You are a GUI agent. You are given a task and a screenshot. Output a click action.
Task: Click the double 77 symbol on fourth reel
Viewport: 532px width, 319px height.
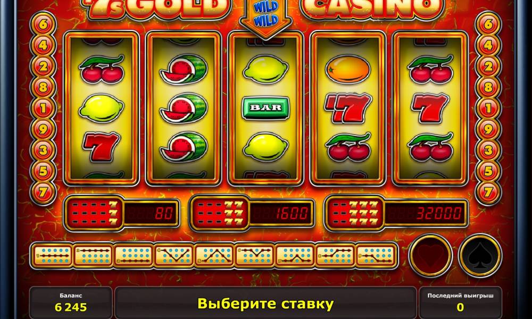coord(348,108)
